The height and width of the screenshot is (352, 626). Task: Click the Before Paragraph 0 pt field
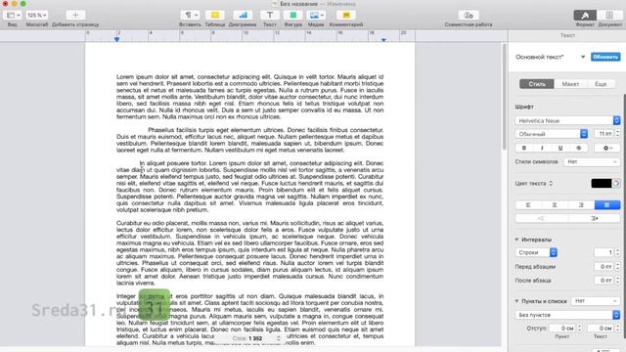[x=604, y=266]
